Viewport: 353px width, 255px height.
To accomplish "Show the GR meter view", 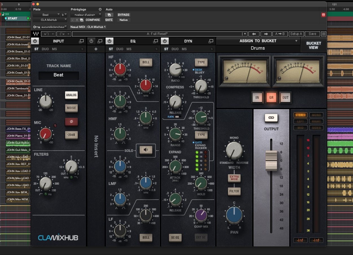I will click(271, 98).
